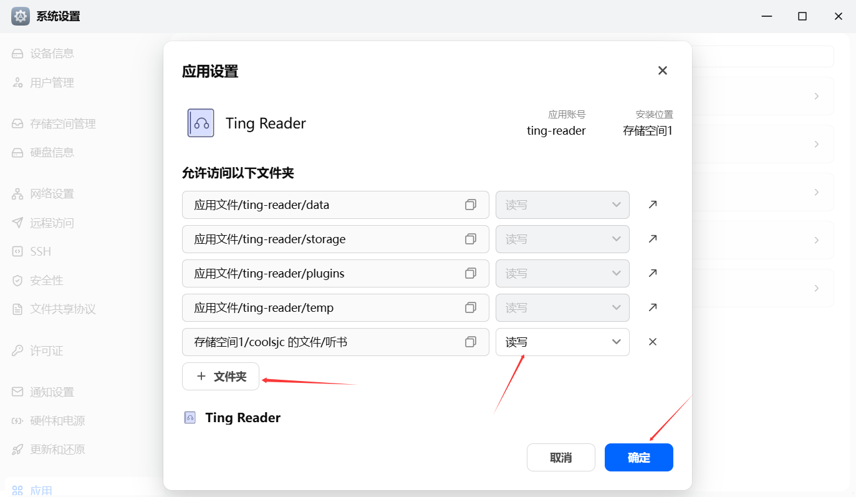The height and width of the screenshot is (497, 856).
Task: Open permission dropdown for 听书 folder
Action: click(562, 342)
